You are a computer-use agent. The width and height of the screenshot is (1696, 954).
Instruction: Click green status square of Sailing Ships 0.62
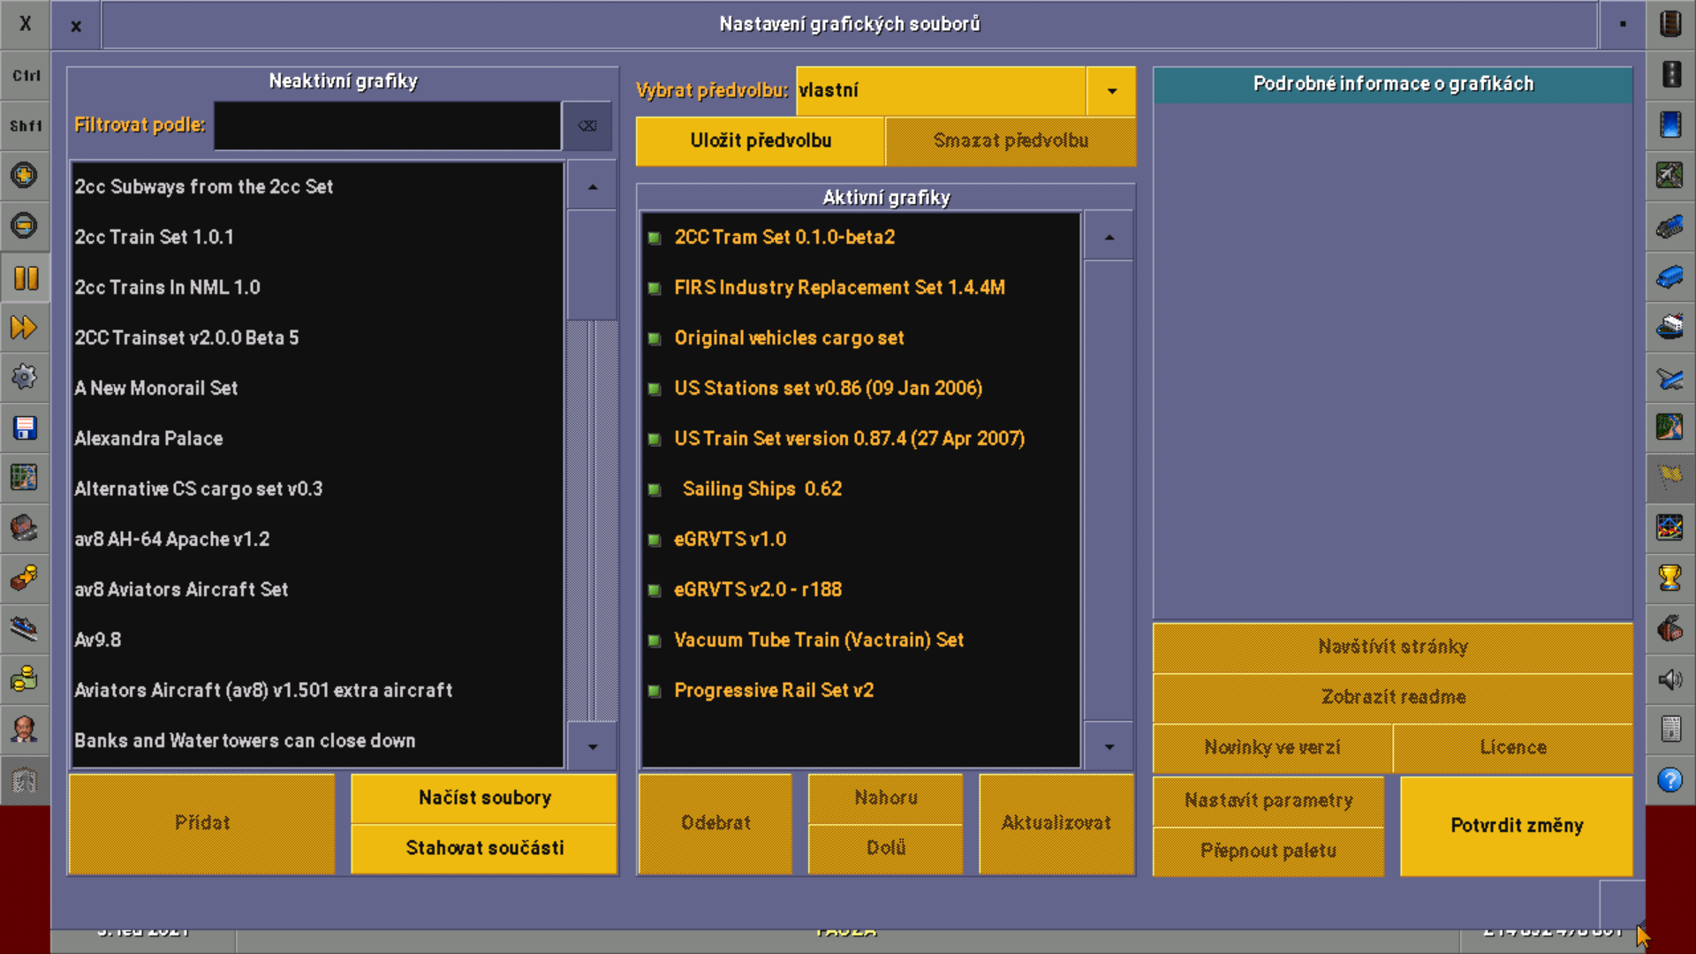pos(655,489)
